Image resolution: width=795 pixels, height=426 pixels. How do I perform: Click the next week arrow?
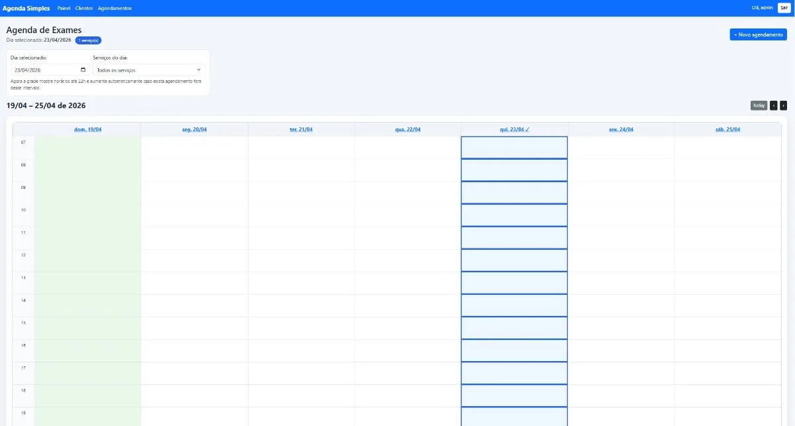point(782,105)
